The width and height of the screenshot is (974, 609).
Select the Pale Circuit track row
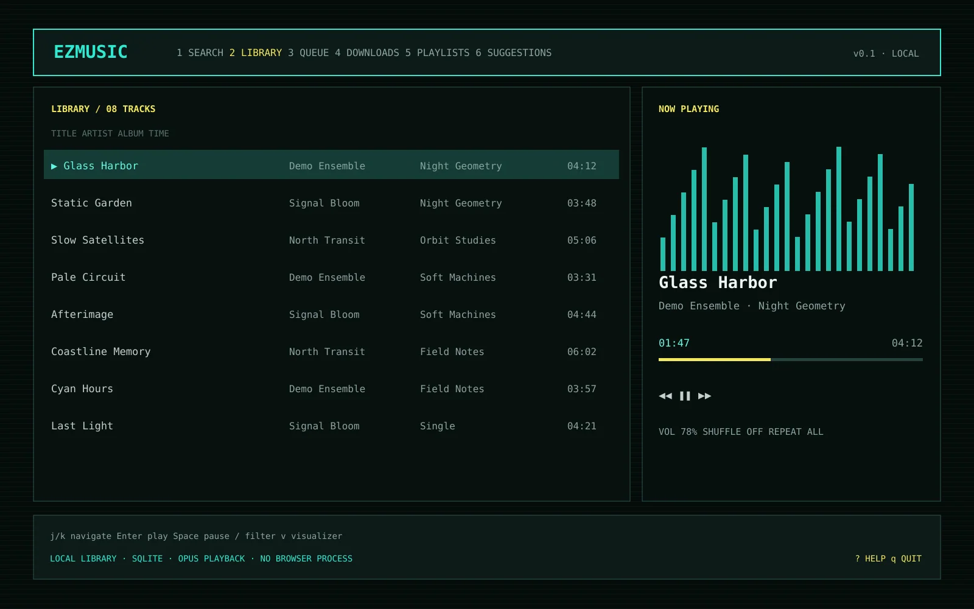(x=331, y=277)
